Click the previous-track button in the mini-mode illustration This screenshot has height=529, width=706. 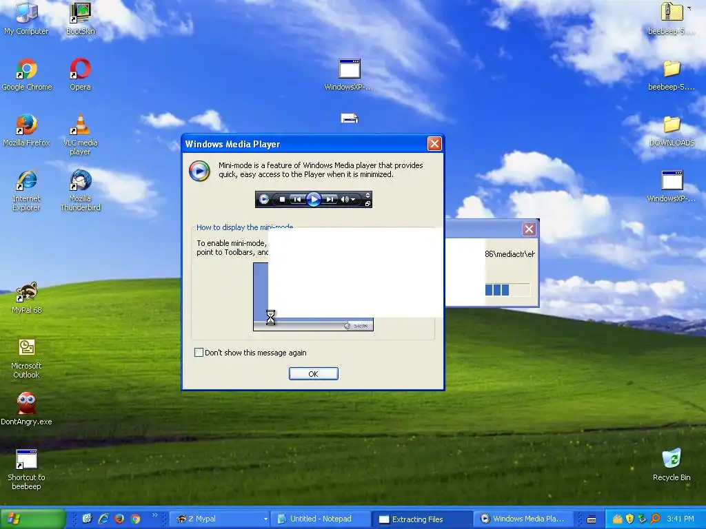tap(296, 199)
